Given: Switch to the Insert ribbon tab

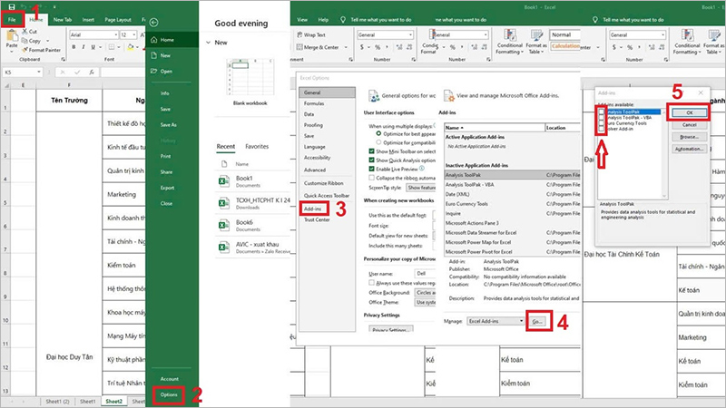Looking at the screenshot, I should (x=88, y=20).
